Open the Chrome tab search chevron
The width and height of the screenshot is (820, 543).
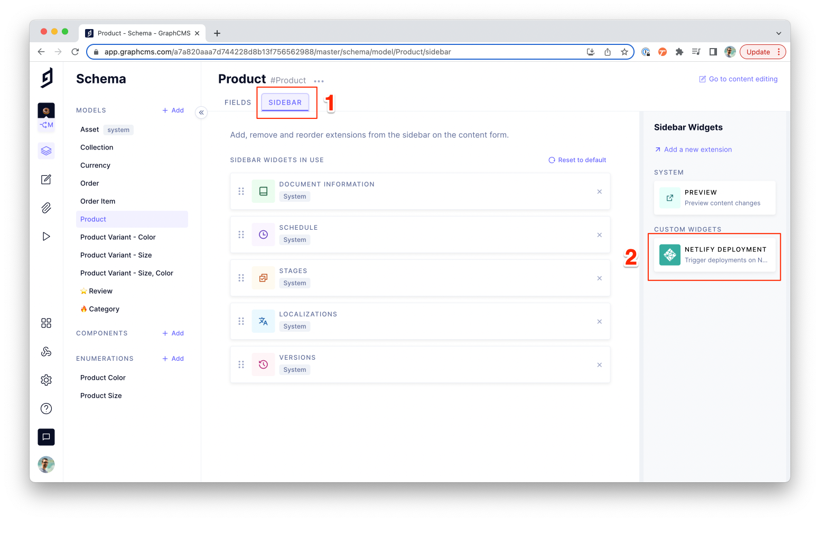[778, 33]
